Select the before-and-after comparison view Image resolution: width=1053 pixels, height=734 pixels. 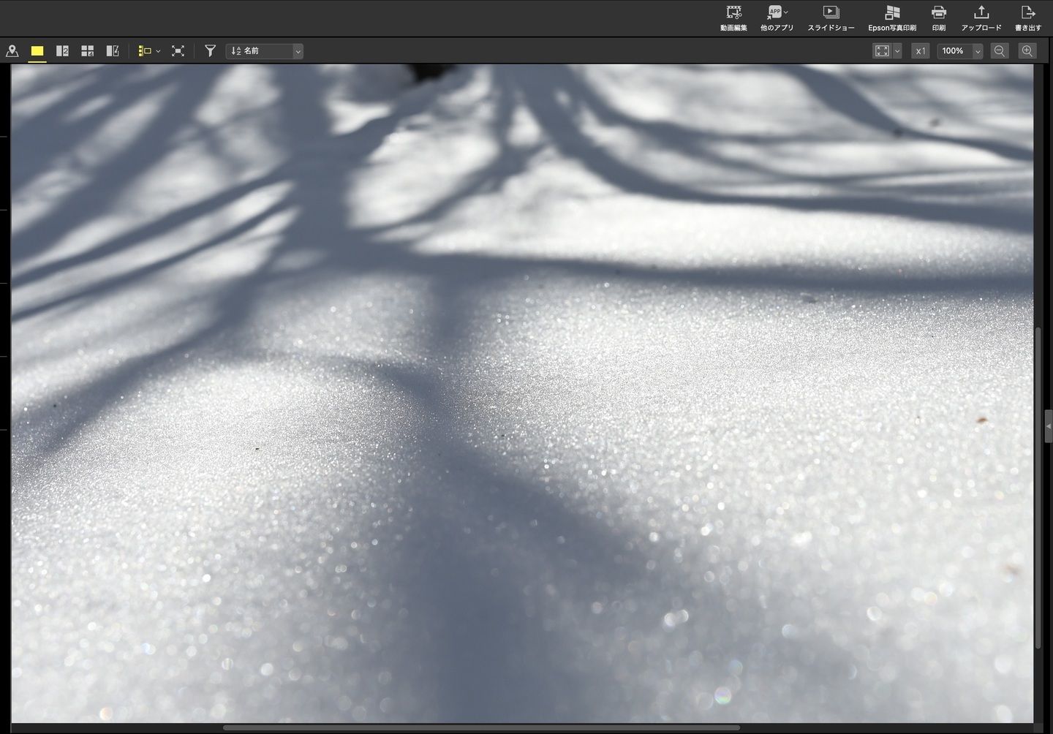pyautogui.click(x=113, y=51)
